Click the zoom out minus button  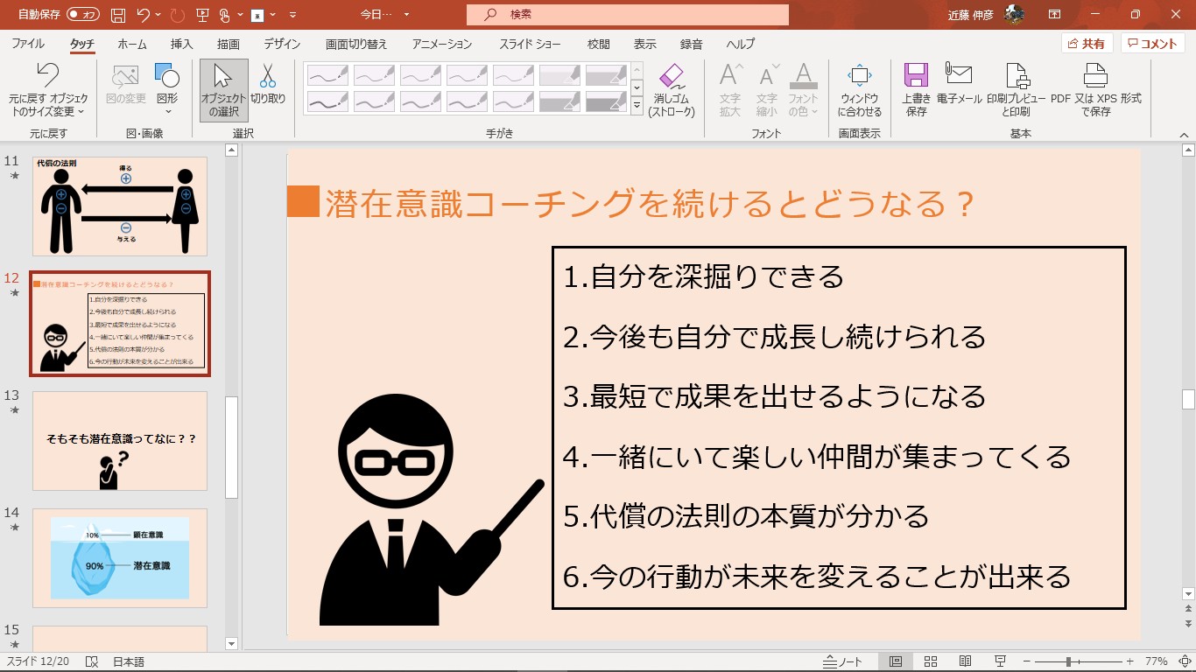1027,661
